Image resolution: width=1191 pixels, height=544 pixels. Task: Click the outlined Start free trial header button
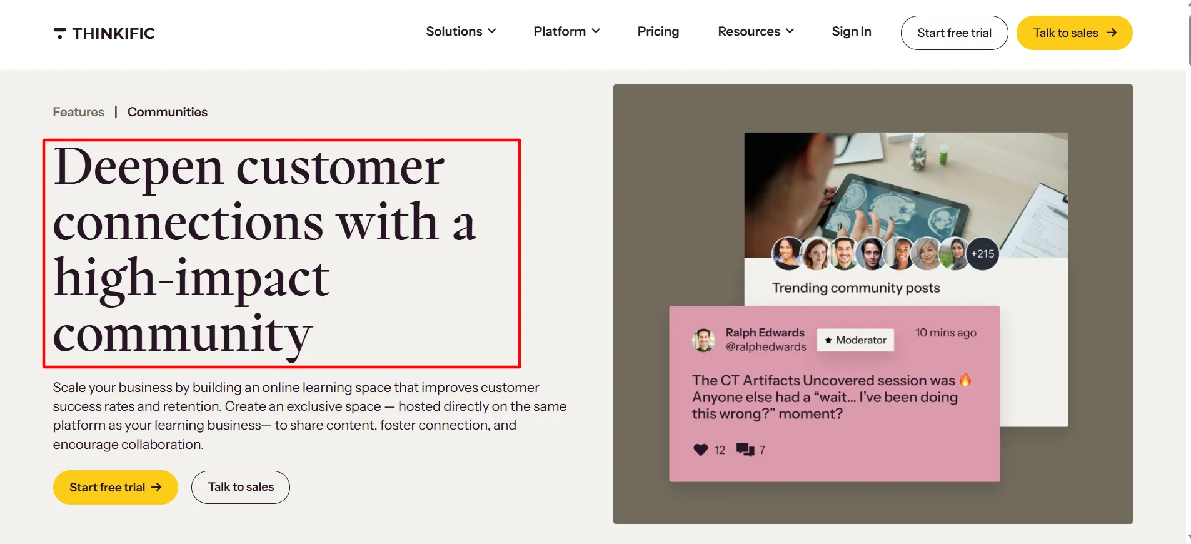click(955, 33)
